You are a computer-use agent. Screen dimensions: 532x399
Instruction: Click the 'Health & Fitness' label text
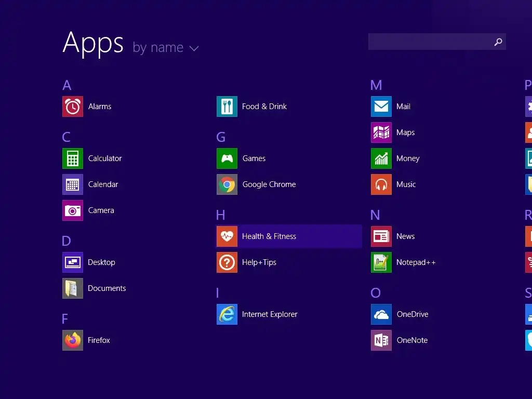coord(269,236)
